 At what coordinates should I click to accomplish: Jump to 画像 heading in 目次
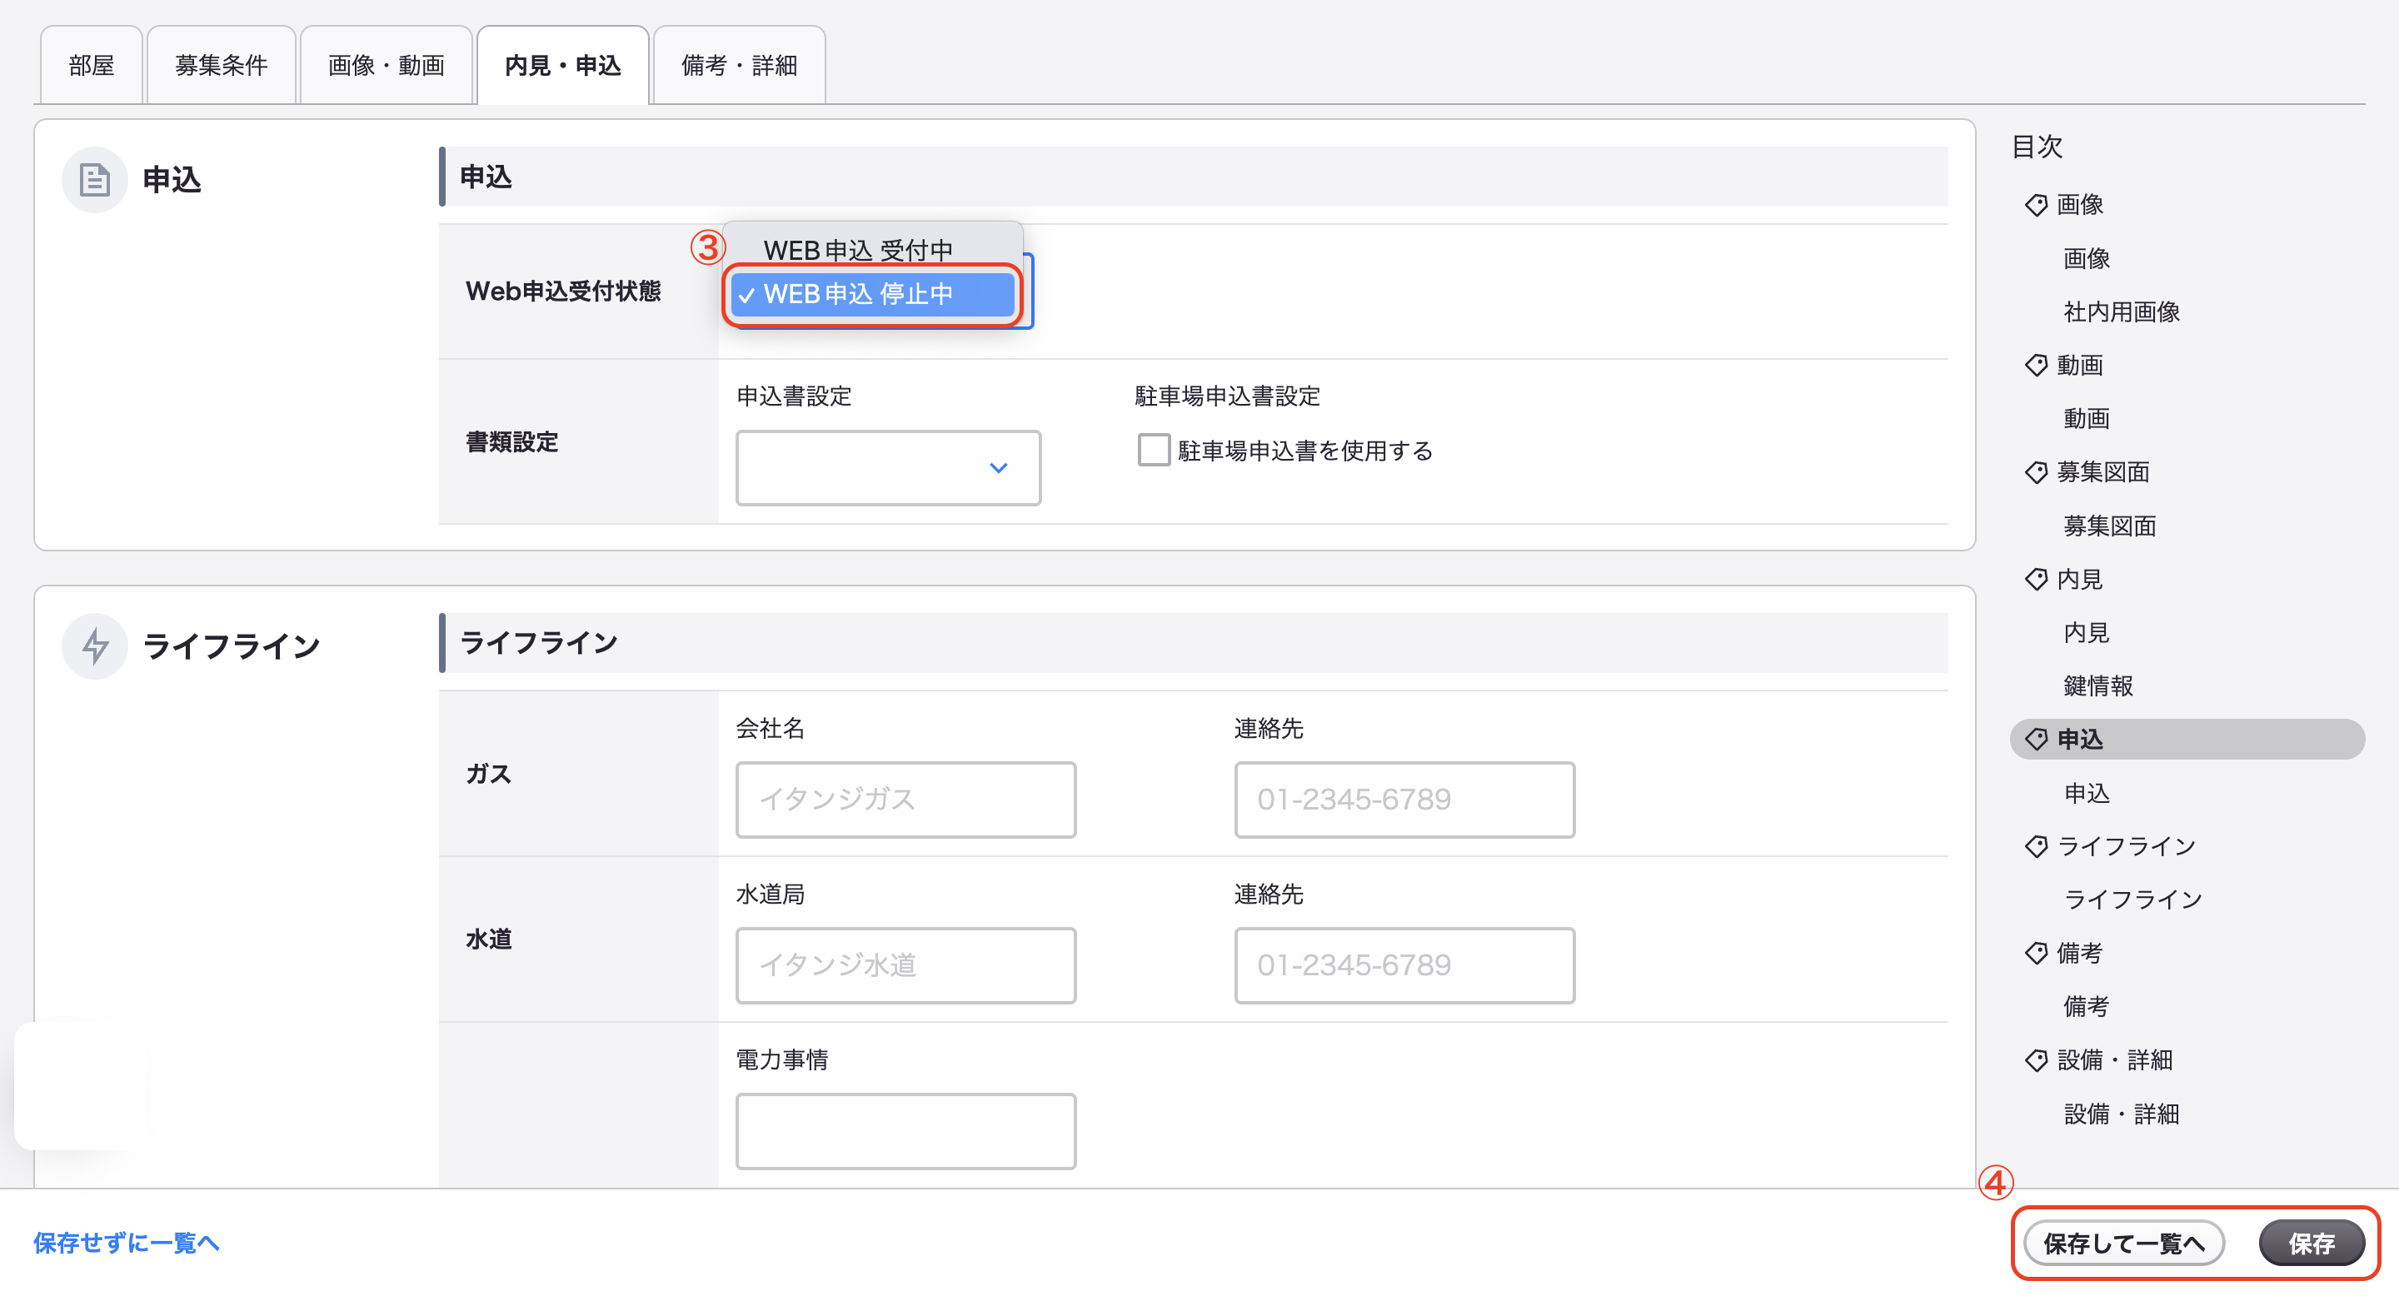pos(2081,205)
